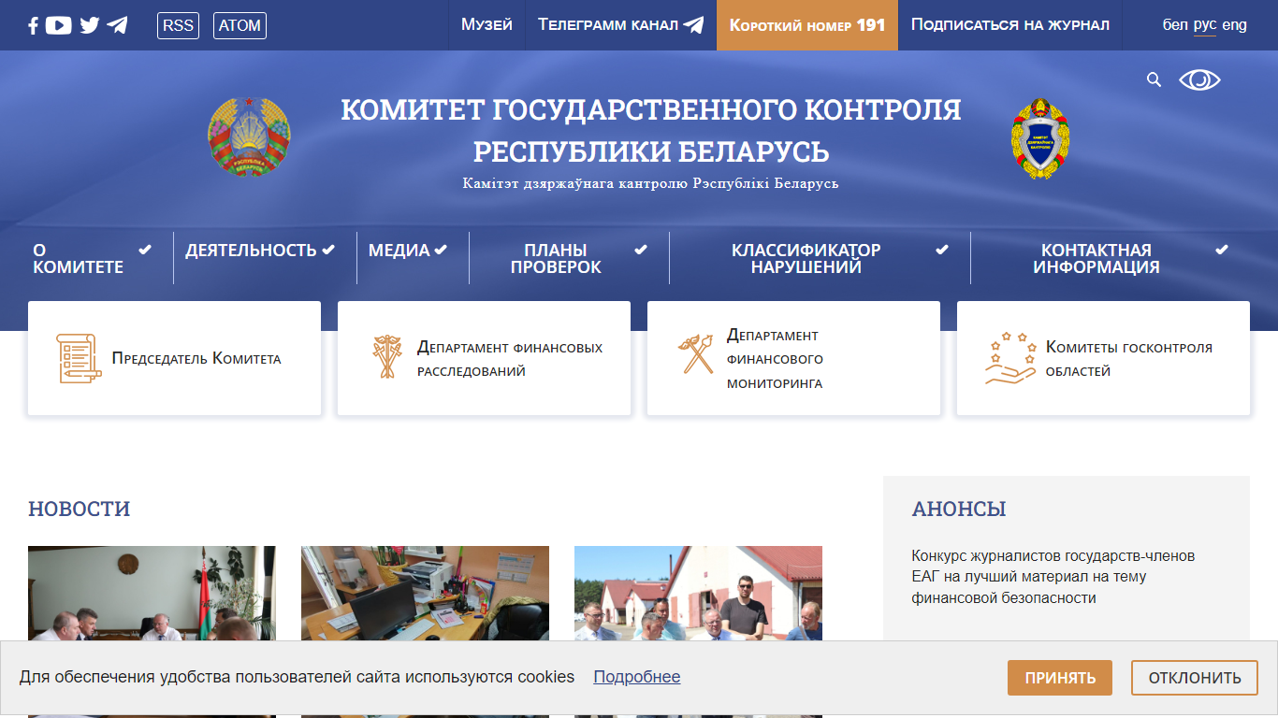The image size is (1278, 718).
Task: Switch language to бел
Action: pyautogui.click(x=1175, y=25)
